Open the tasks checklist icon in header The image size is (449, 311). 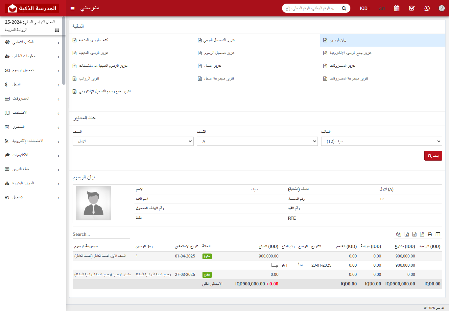coord(412,8)
